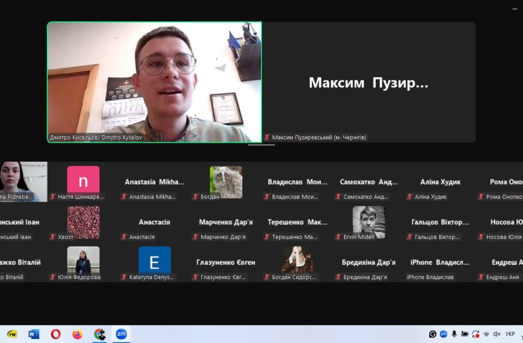This screenshot has height=343, width=523.
Task: Select the Владислав Мои… participant tile name
Action: pyautogui.click(x=297, y=182)
